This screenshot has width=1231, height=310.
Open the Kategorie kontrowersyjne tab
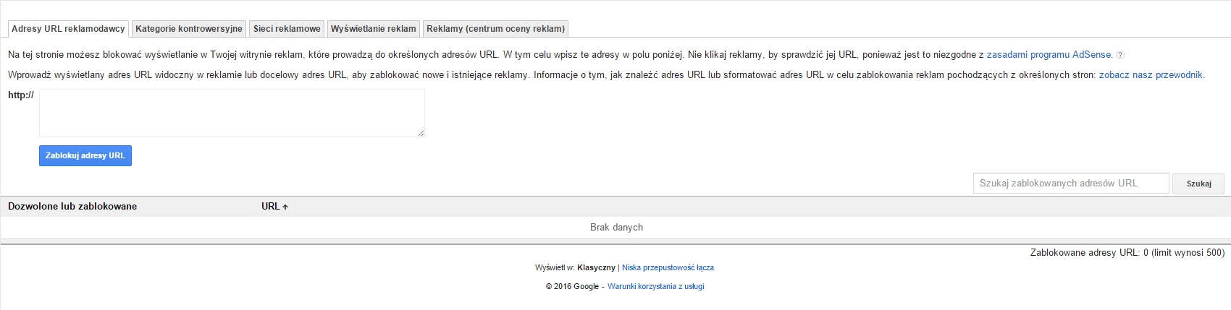[x=189, y=29]
